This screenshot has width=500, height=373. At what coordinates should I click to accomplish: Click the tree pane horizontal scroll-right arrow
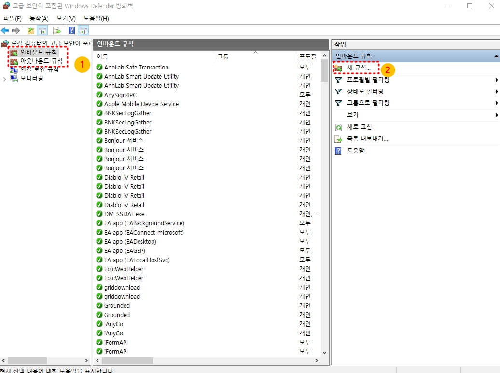click(86, 360)
